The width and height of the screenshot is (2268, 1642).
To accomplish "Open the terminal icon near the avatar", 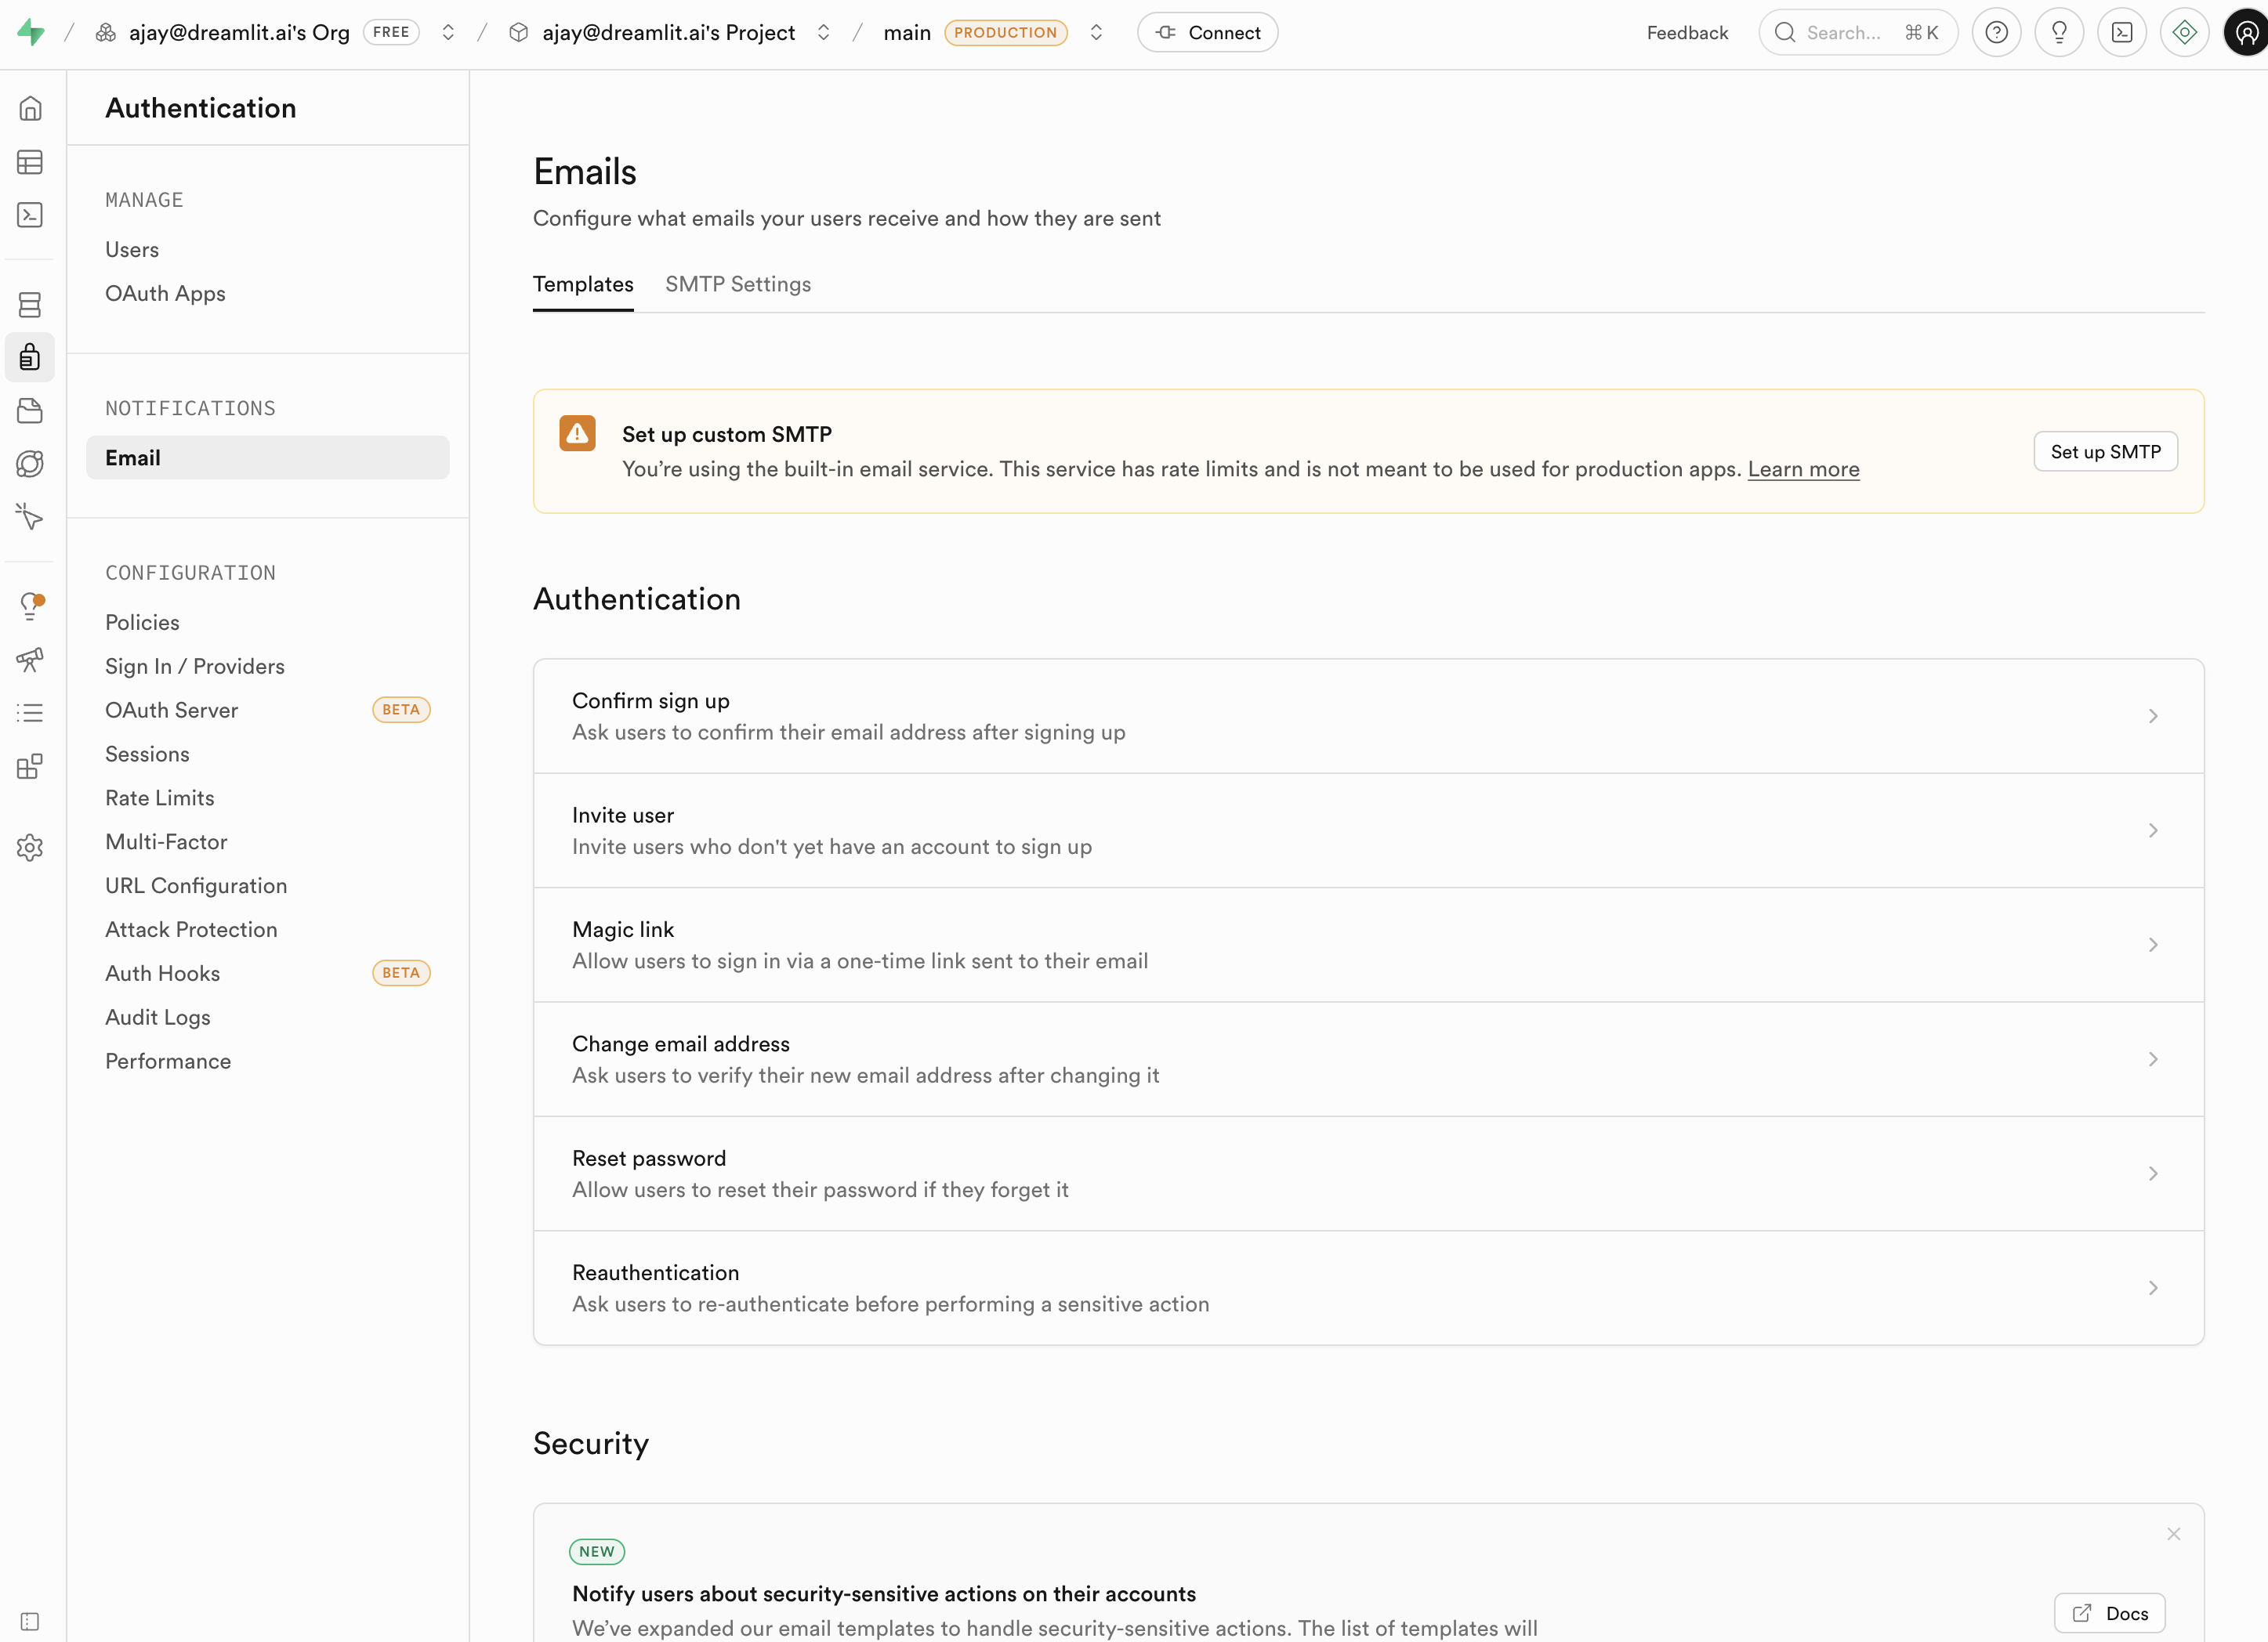I will point(2122,31).
